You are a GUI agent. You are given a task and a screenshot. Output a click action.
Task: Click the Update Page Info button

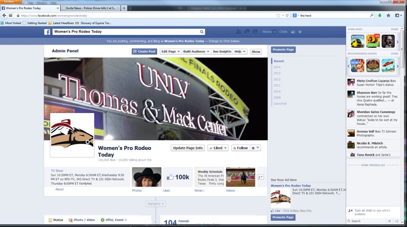[x=188, y=148]
